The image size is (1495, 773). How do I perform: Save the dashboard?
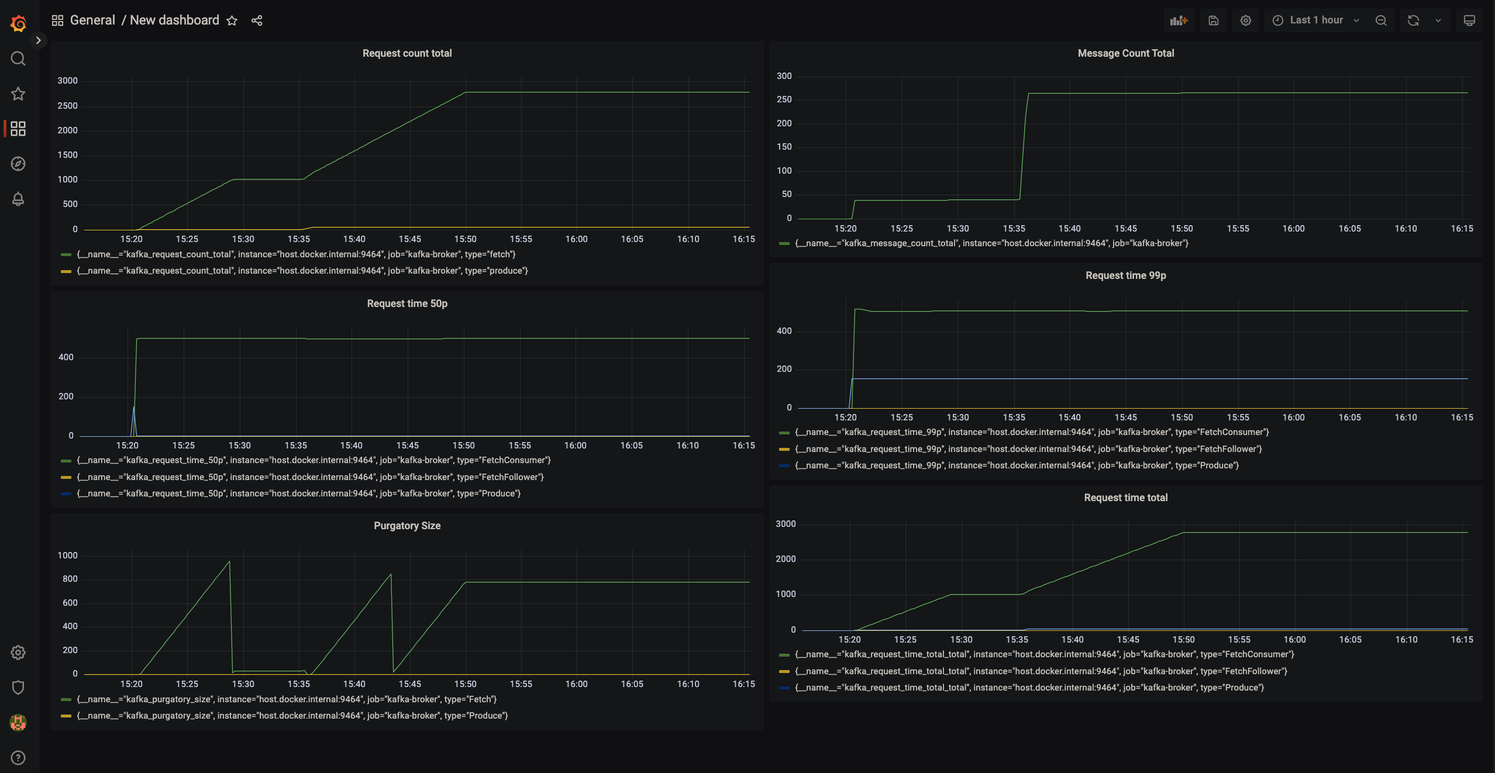pos(1213,20)
